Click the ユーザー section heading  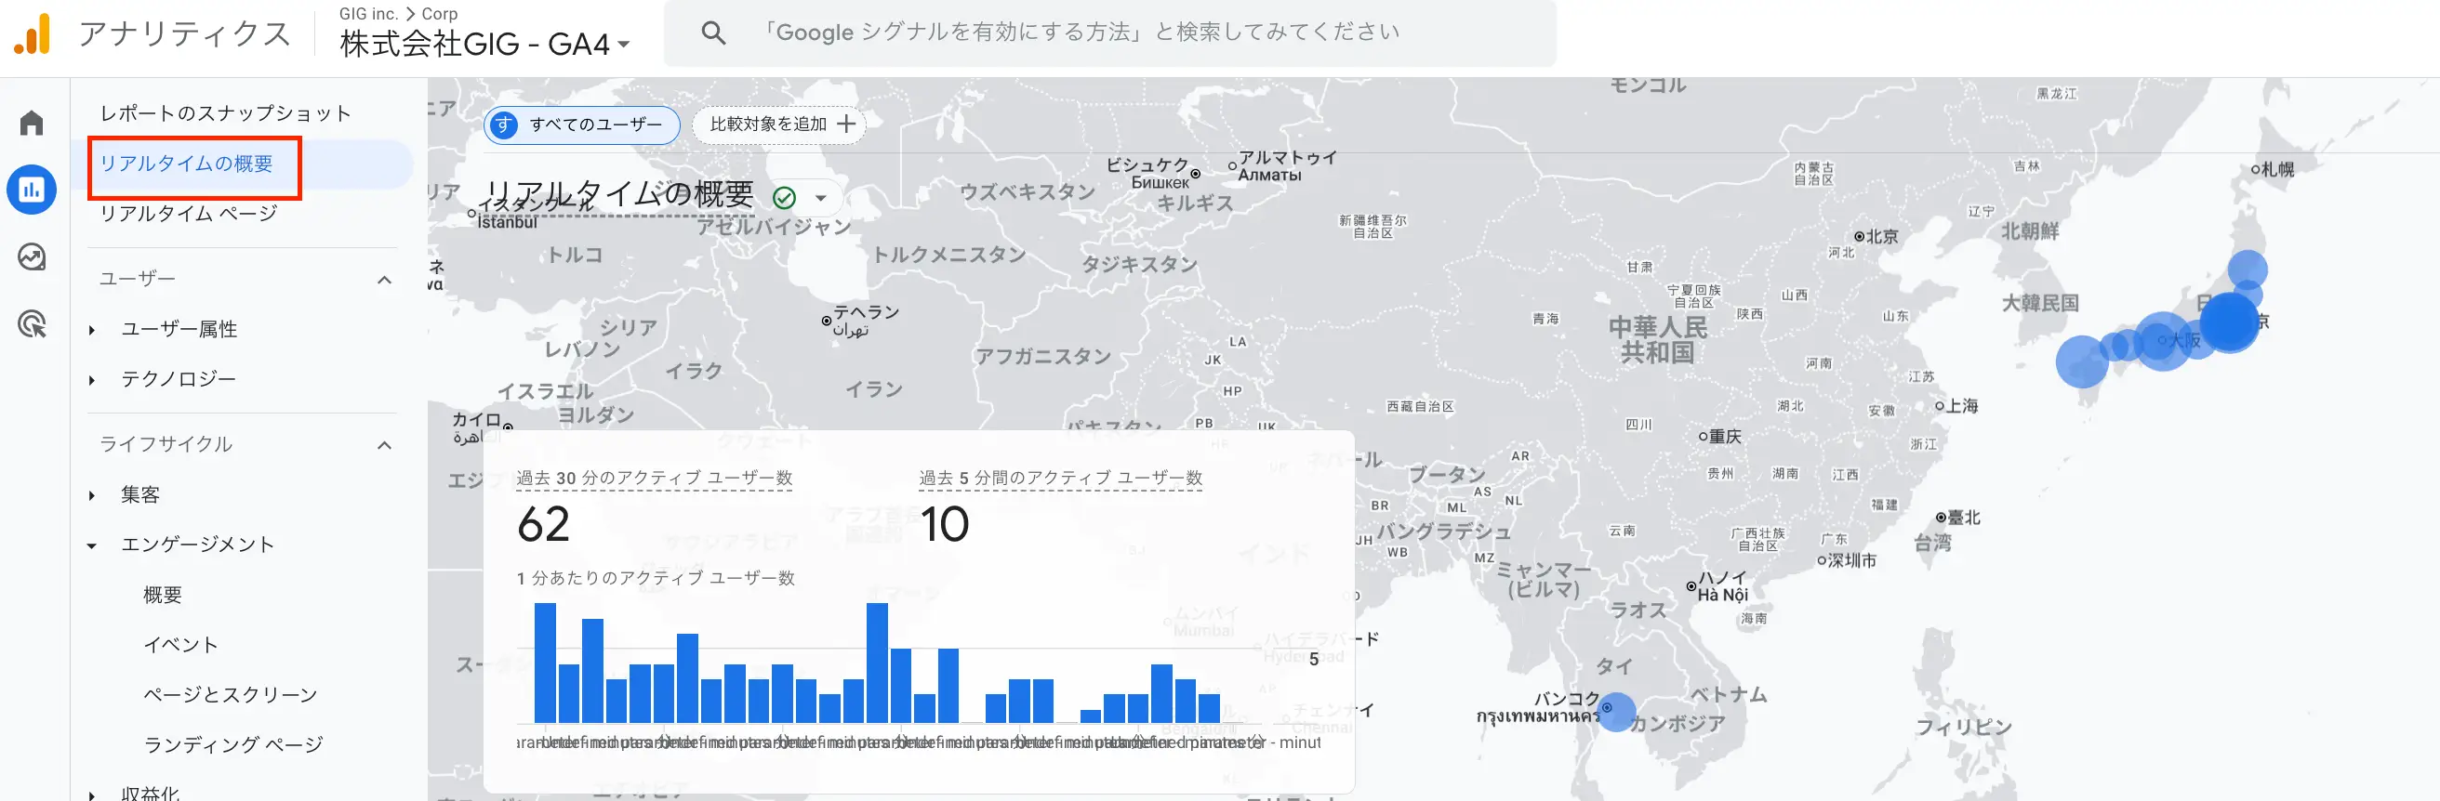[x=138, y=280]
